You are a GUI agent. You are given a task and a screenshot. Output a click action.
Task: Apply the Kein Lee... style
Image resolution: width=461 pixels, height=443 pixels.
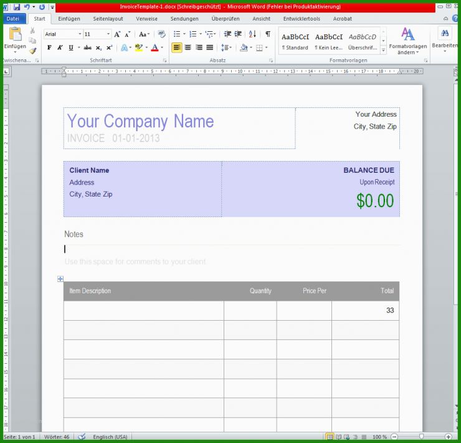coord(329,41)
